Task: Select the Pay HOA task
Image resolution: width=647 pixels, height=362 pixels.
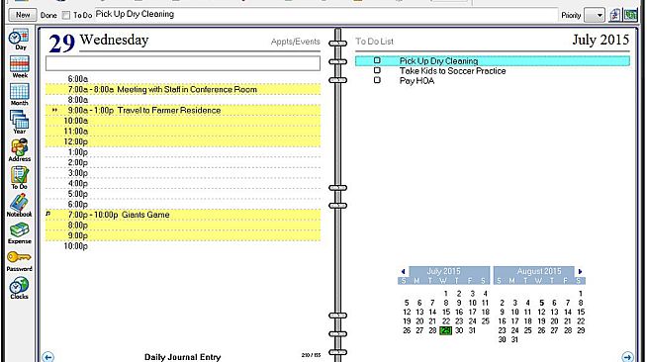Action: point(416,81)
